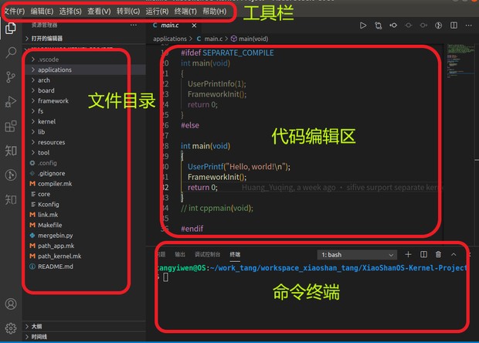Kill terminal with the trash icon
479x343 pixels.
(x=438, y=254)
